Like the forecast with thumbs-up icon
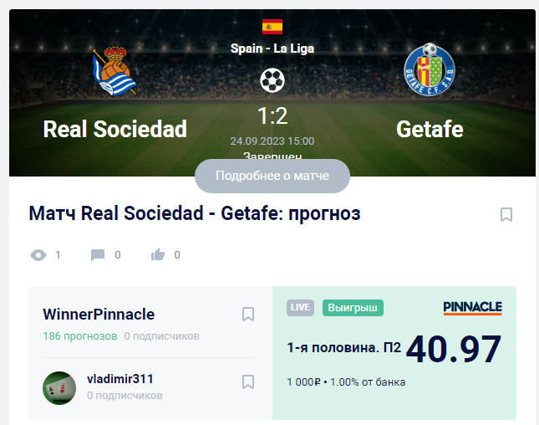The height and width of the screenshot is (425, 539). tap(158, 254)
